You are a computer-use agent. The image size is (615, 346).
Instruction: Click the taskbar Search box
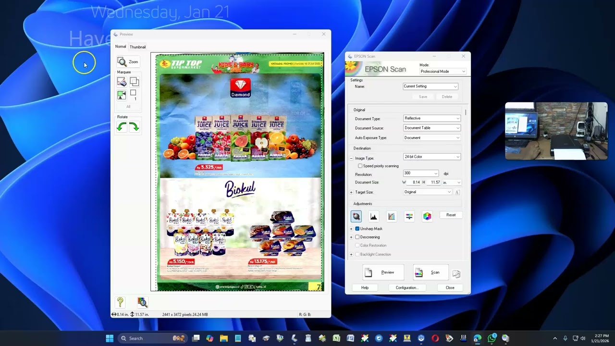153,338
